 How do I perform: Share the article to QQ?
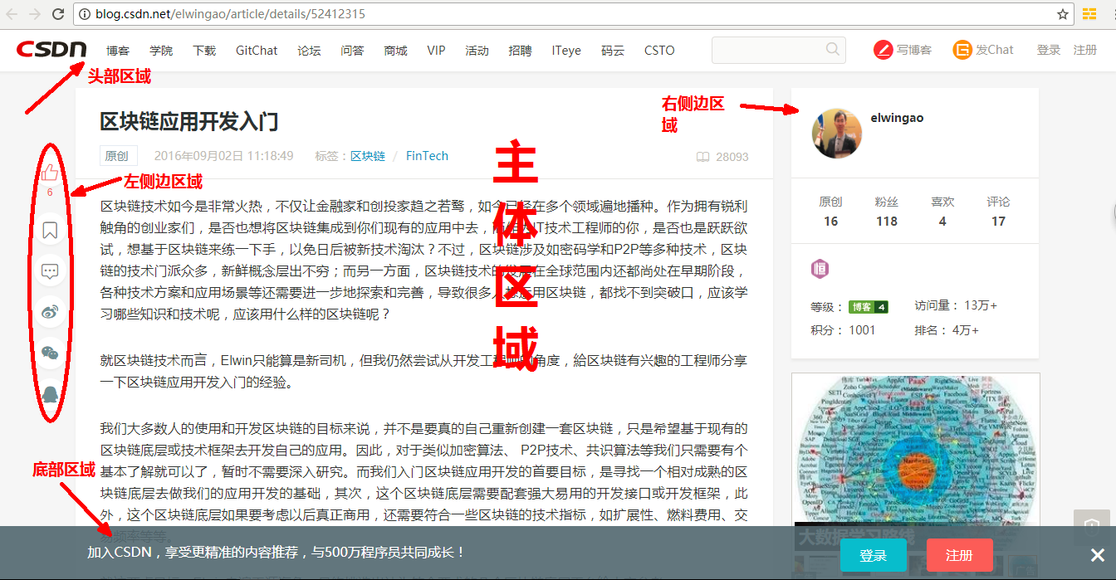click(50, 395)
